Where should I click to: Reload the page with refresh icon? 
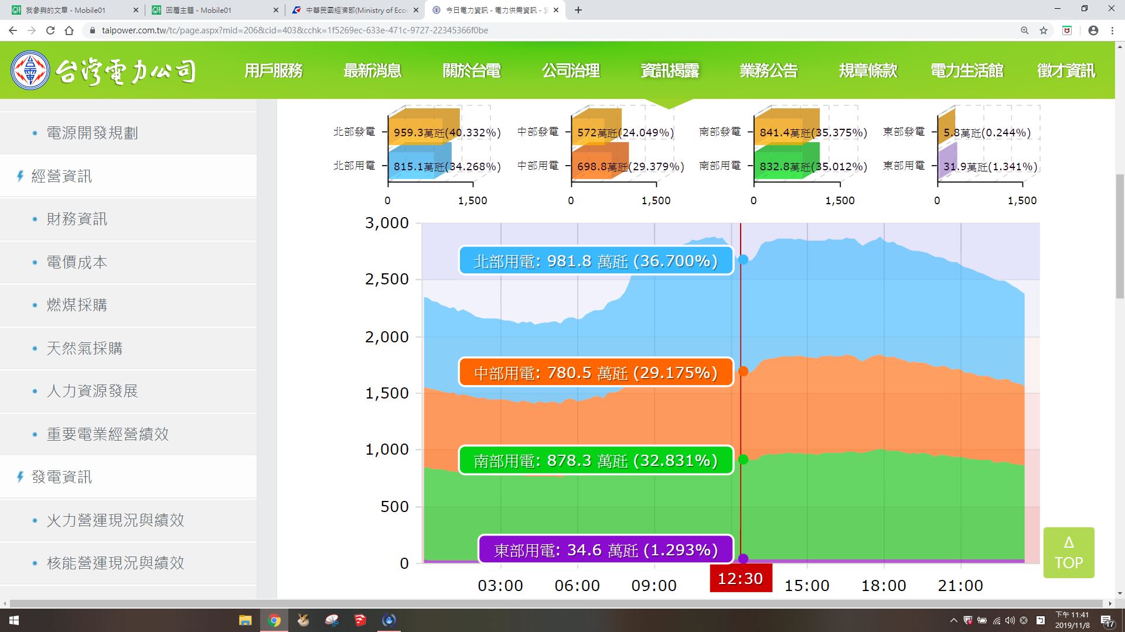point(50,30)
